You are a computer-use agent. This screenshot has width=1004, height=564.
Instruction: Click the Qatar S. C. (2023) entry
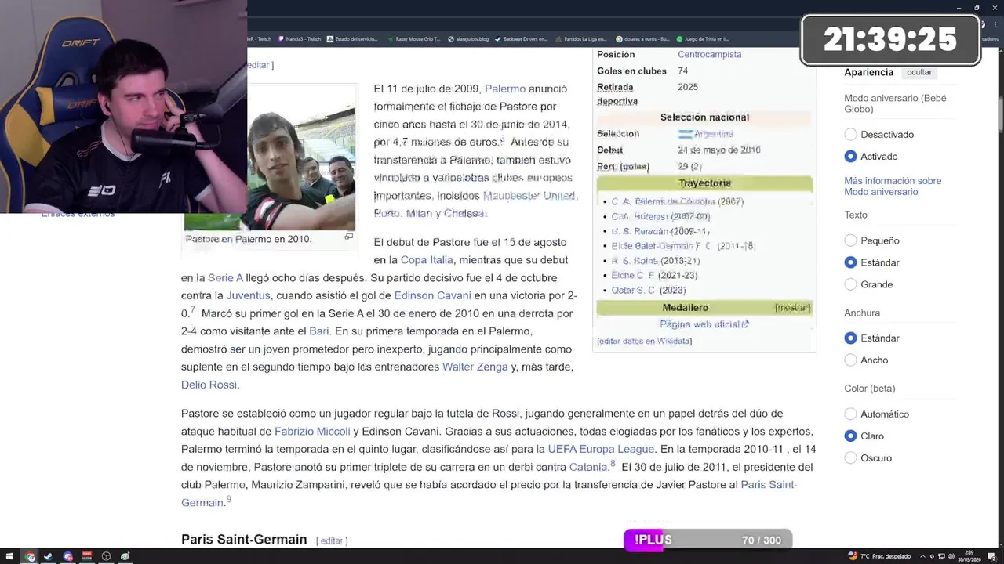click(649, 291)
